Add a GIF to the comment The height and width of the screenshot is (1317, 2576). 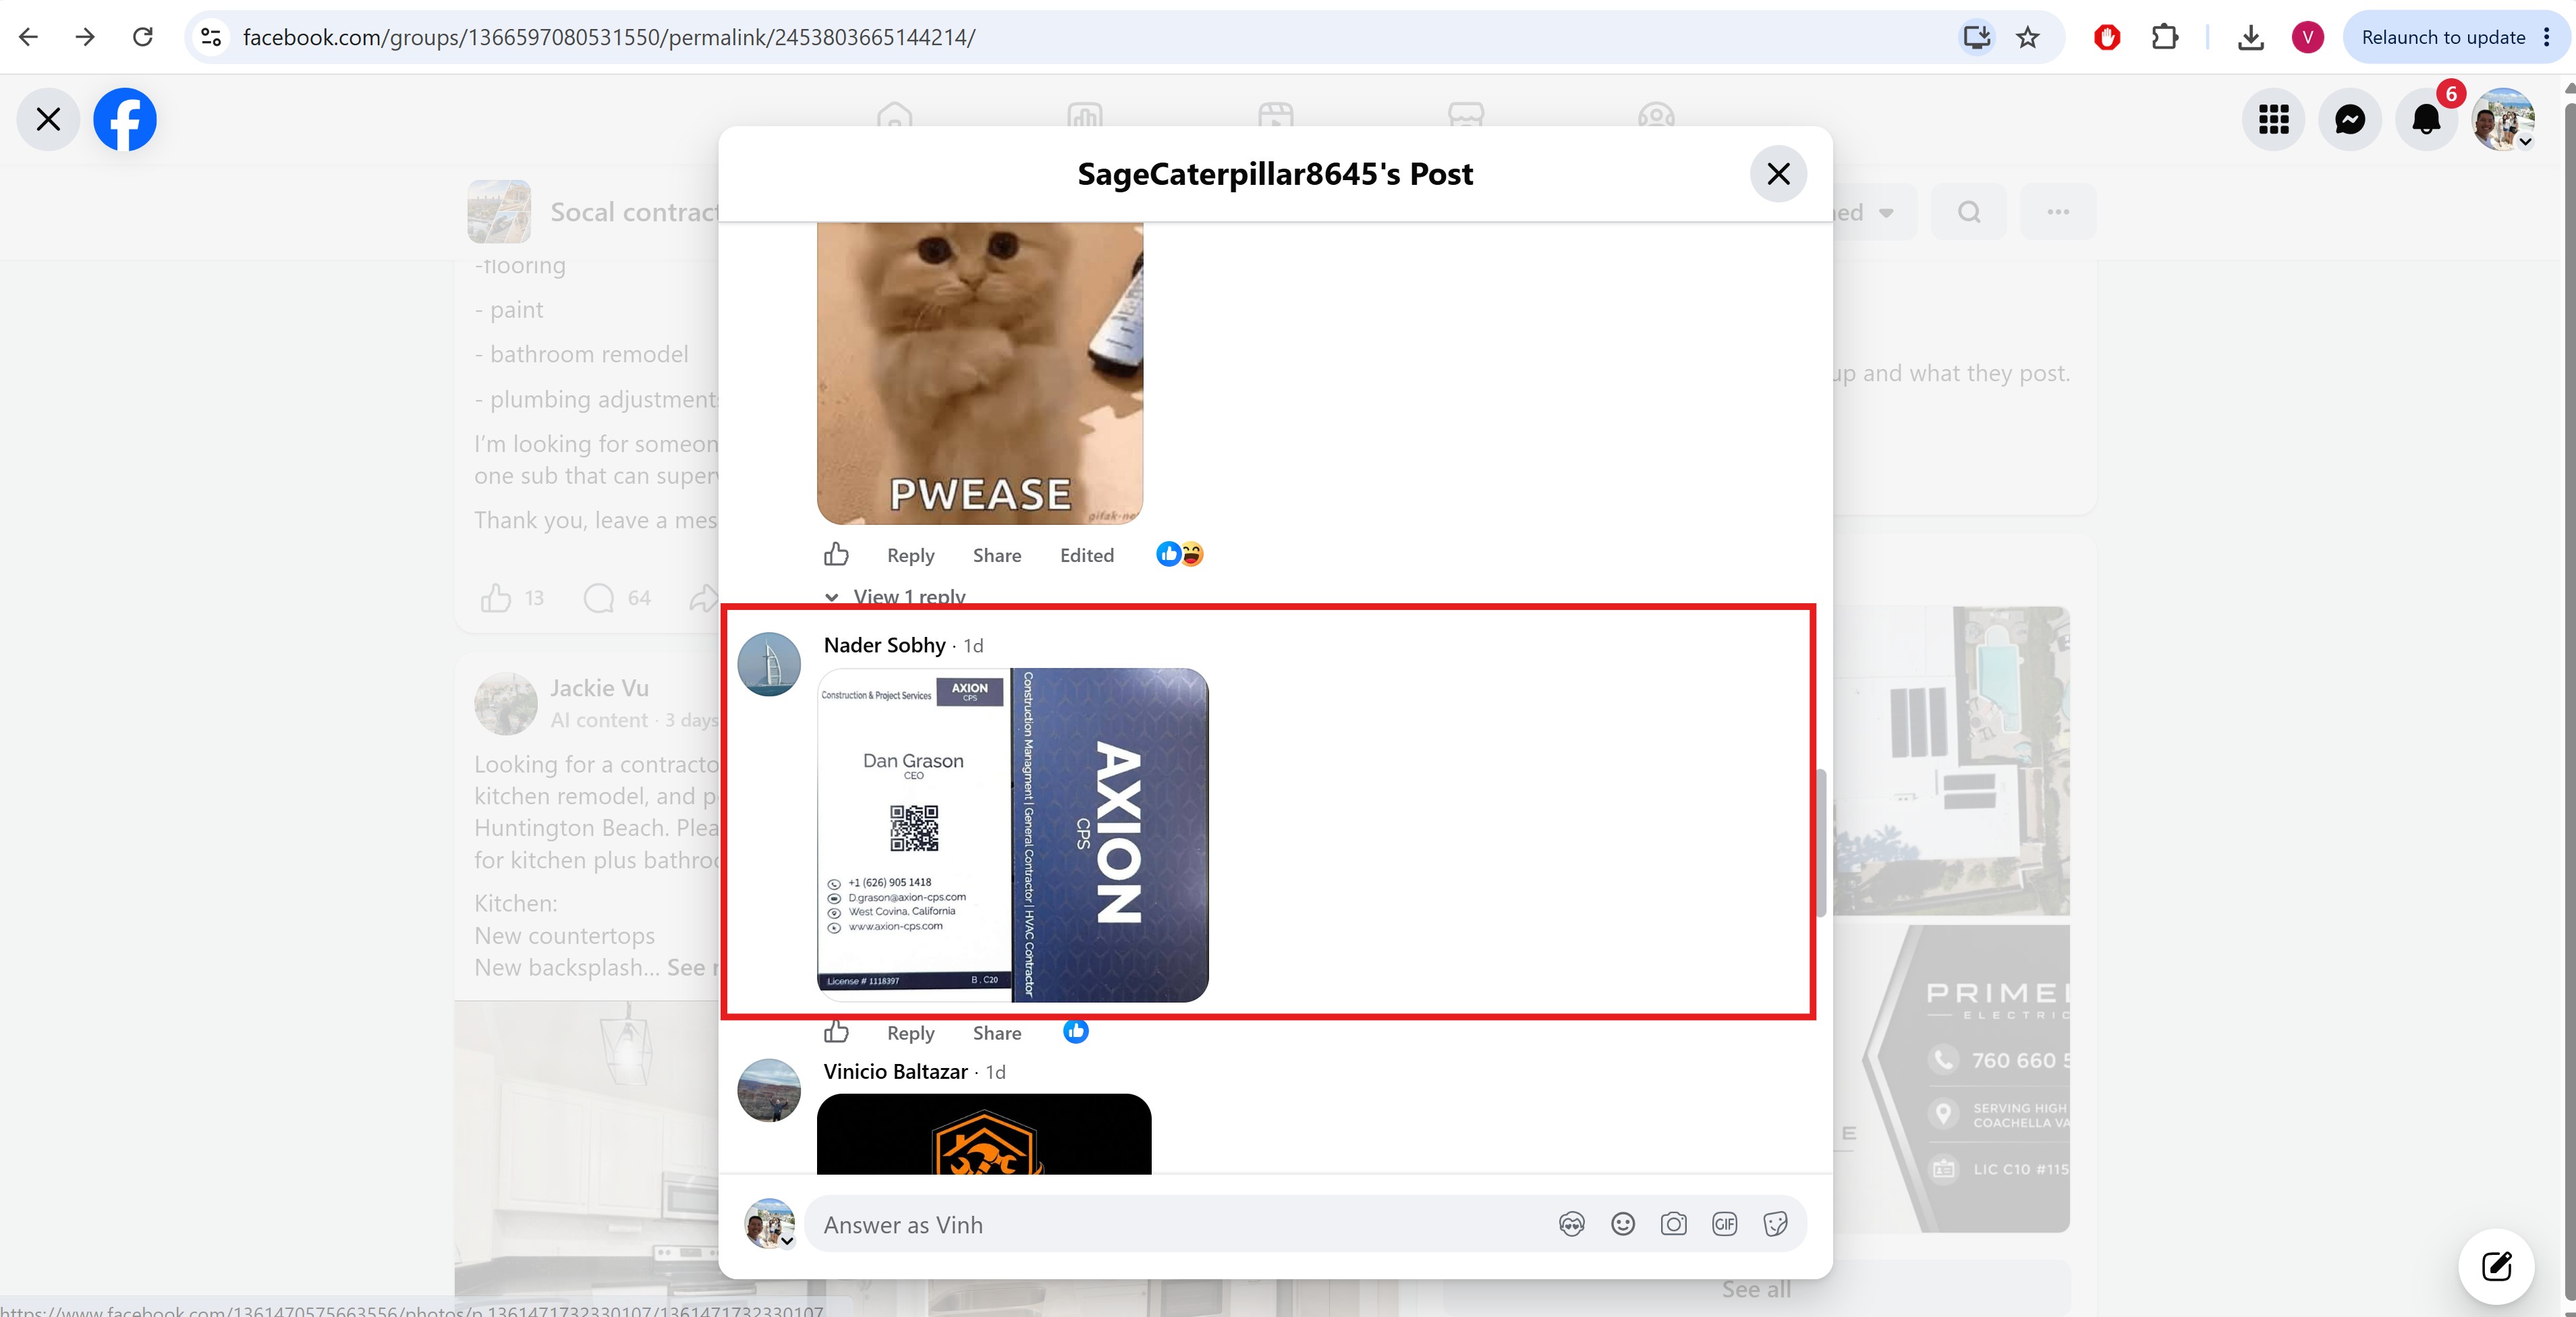click(1724, 1224)
